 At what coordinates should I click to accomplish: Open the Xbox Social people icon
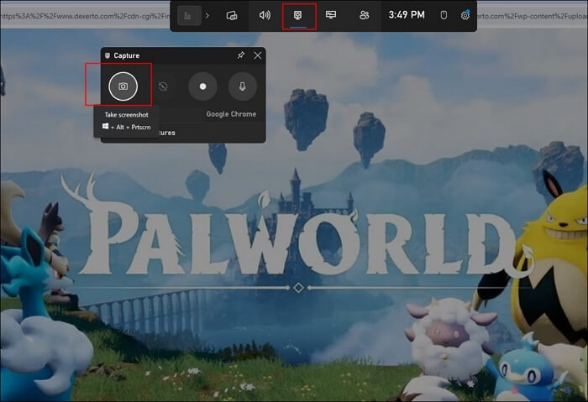364,15
